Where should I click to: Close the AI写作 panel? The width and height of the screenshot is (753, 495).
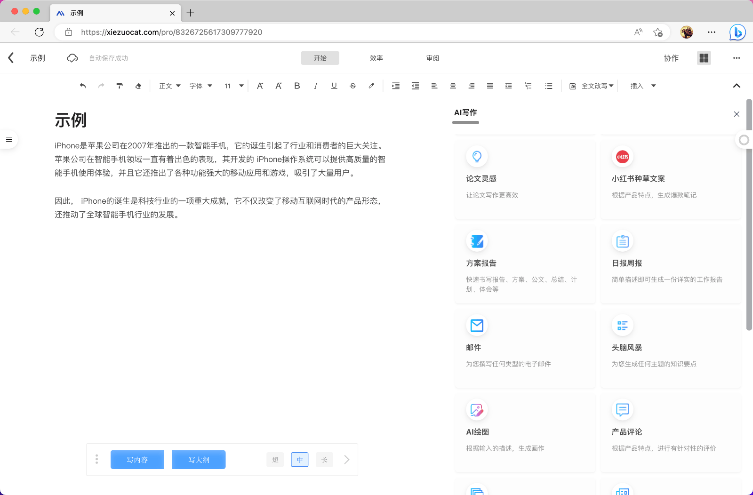tap(737, 114)
